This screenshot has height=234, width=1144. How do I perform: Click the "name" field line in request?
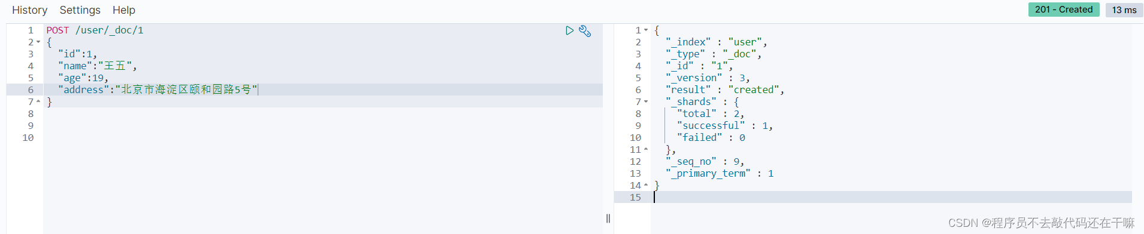point(323,66)
